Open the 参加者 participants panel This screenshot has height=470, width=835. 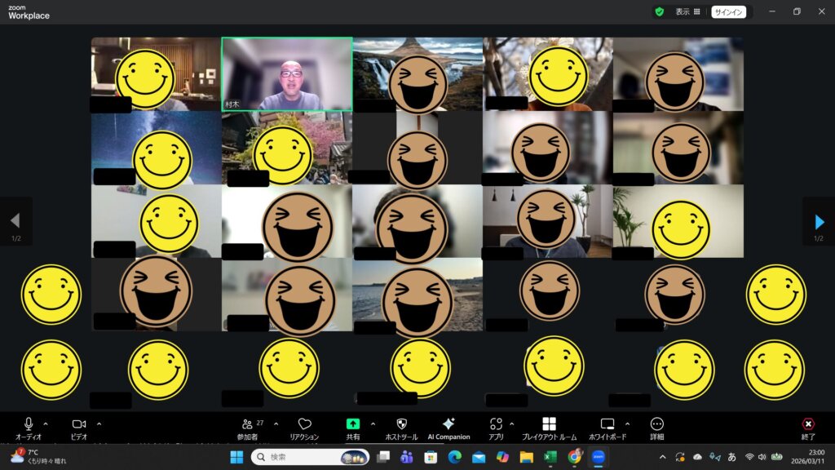pyautogui.click(x=247, y=424)
